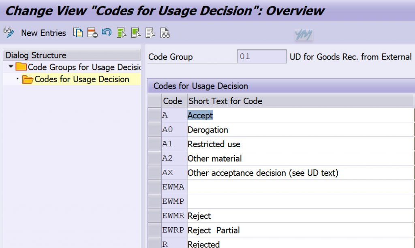Select row of code EWMP
Image resolution: width=415 pixels, height=248 pixels.
tap(154, 201)
